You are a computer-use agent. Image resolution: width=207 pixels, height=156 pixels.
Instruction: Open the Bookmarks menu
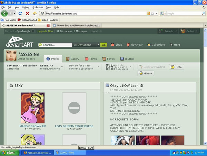(38, 7)
